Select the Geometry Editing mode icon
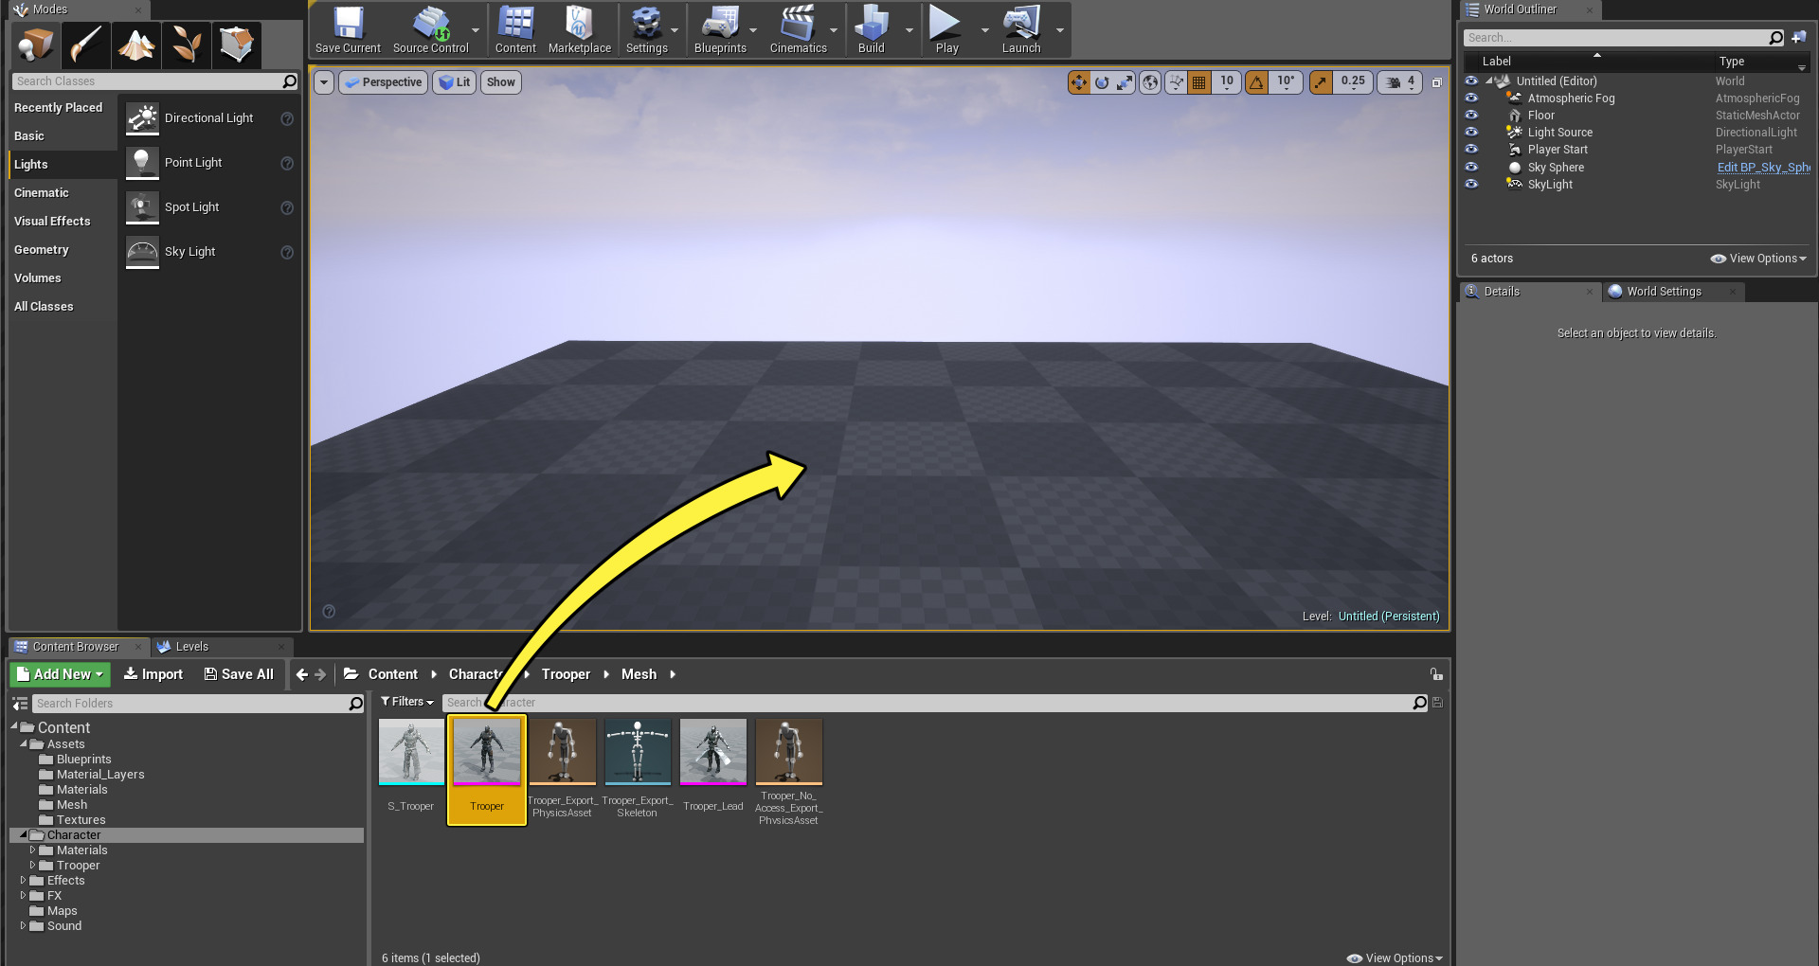The image size is (1819, 966). click(x=237, y=45)
